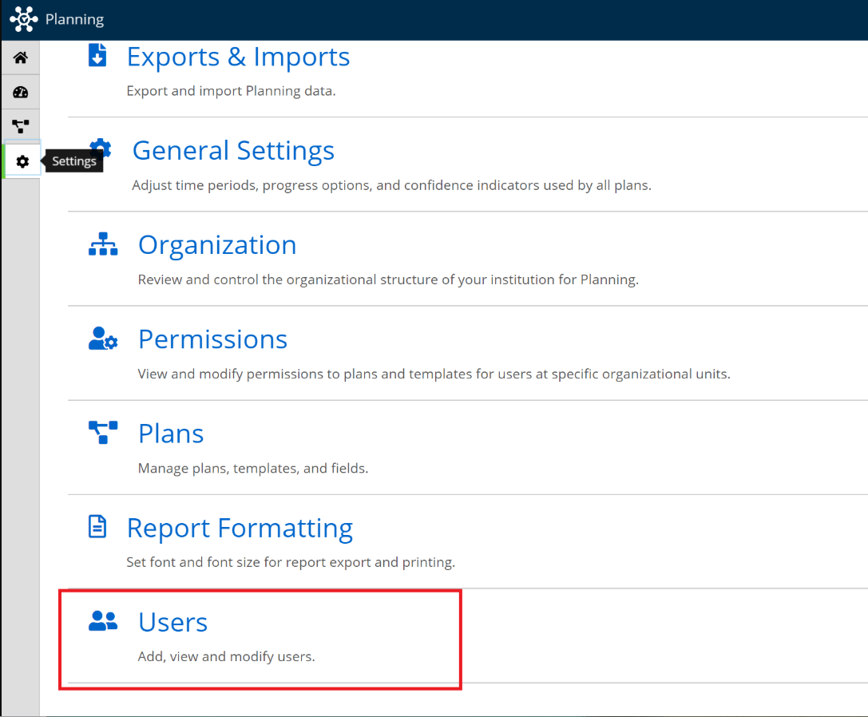Click the Planning logo in the header
This screenshot has width=868, height=717.
point(22,18)
